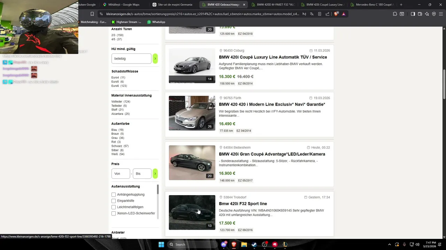Check the Xenon-/LED-Scheinwerfer option

[x=114, y=213]
